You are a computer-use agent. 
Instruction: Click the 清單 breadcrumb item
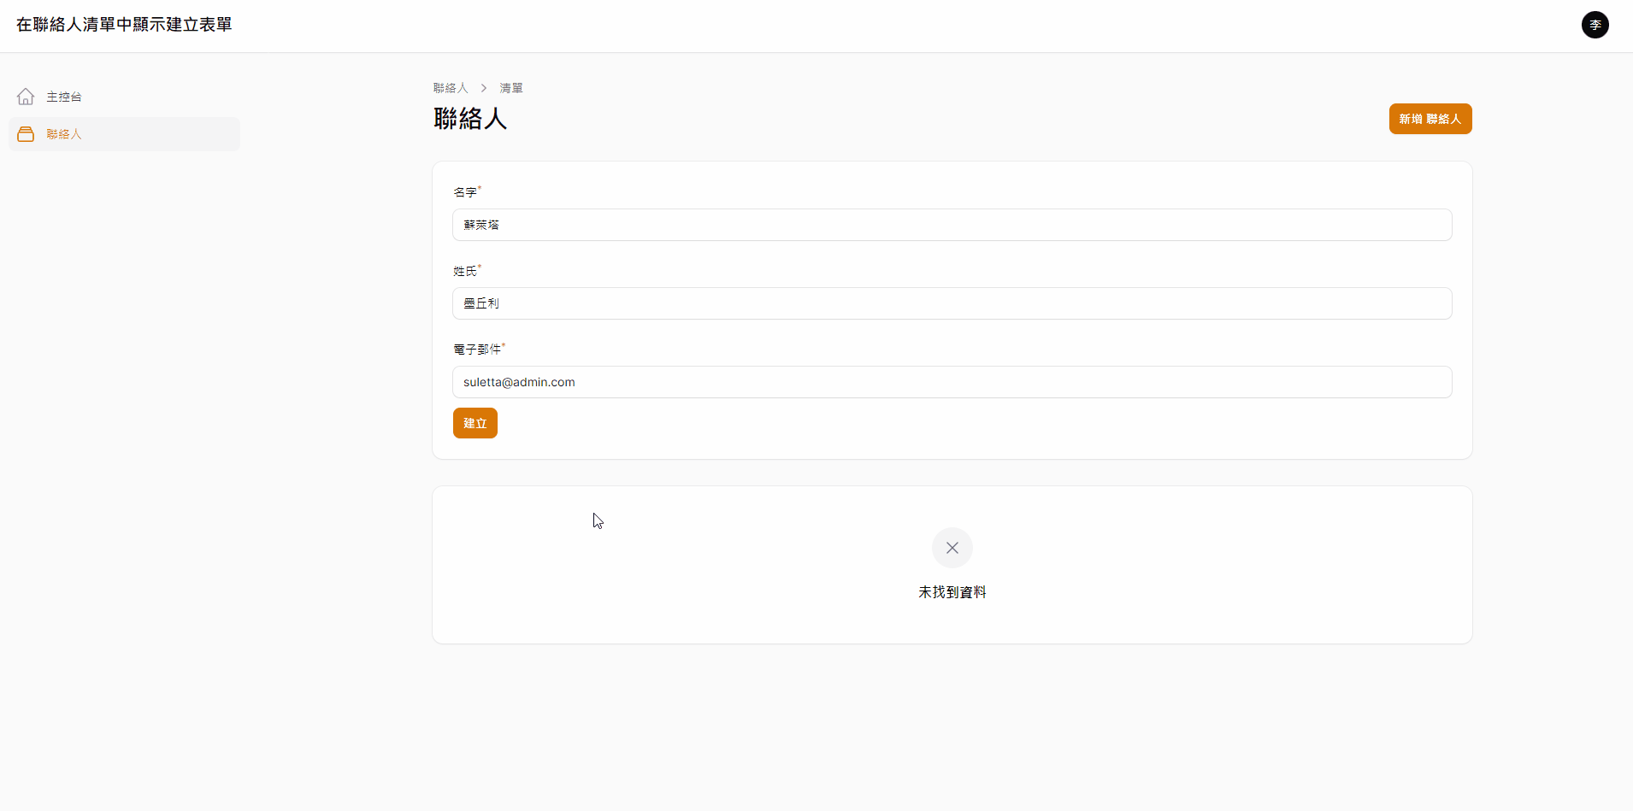pos(511,87)
